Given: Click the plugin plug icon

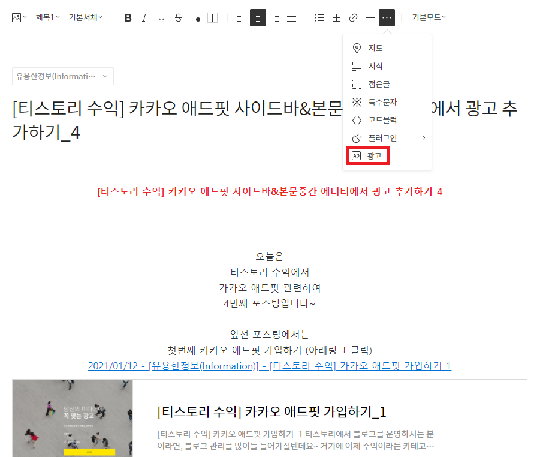Looking at the screenshot, I should click(x=357, y=138).
